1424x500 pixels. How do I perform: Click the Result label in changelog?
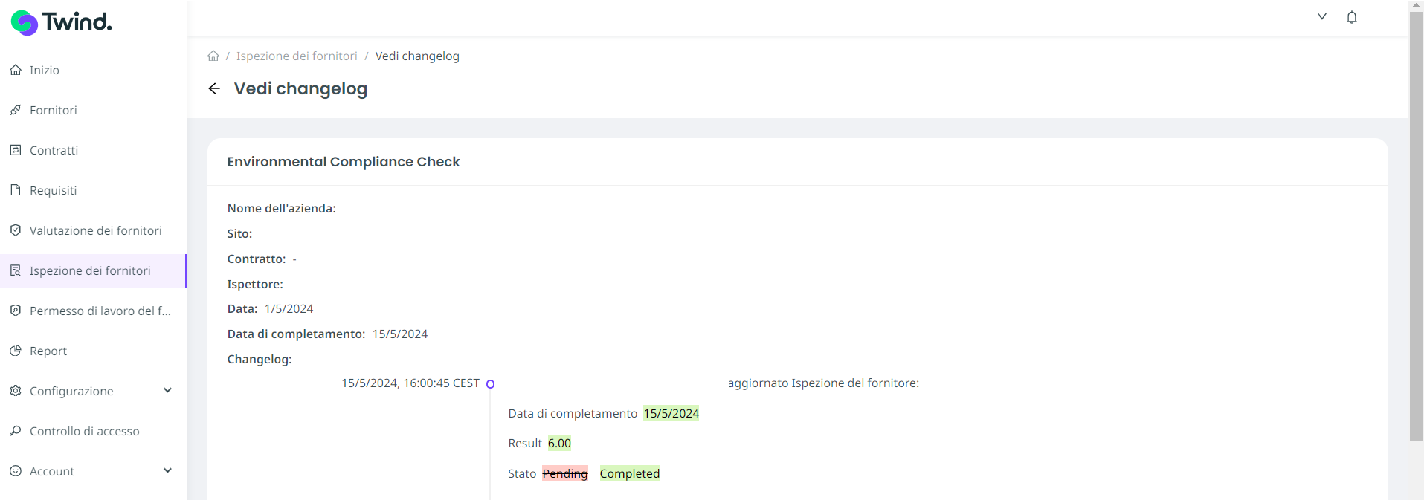point(525,444)
